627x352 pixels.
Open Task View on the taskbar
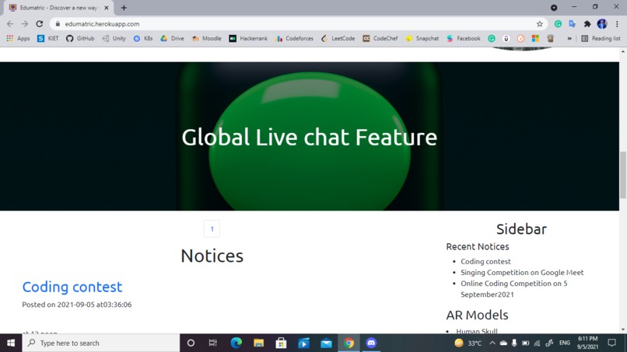pos(212,343)
